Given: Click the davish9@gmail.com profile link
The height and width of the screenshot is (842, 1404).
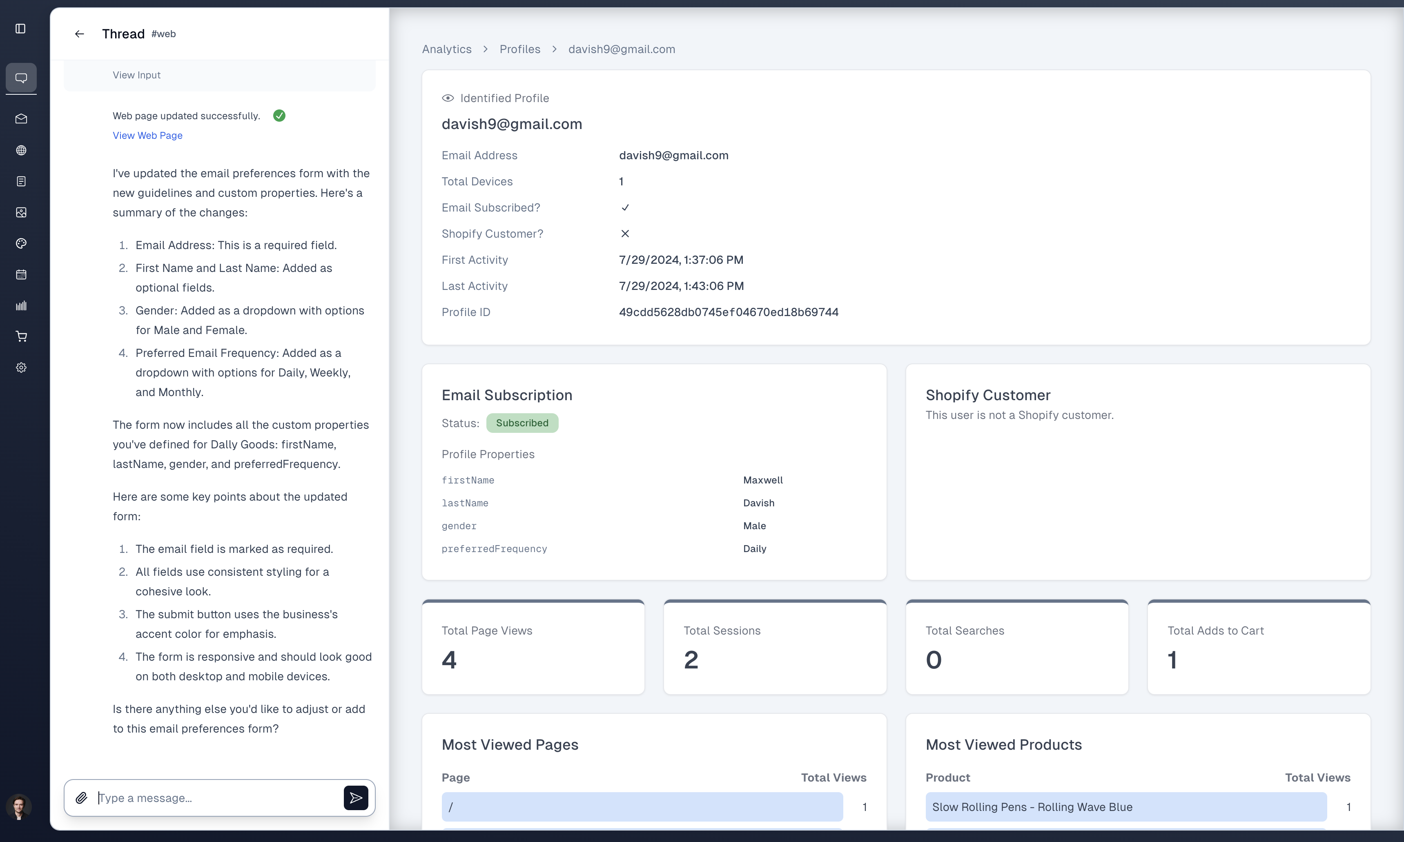Looking at the screenshot, I should (x=621, y=49).
